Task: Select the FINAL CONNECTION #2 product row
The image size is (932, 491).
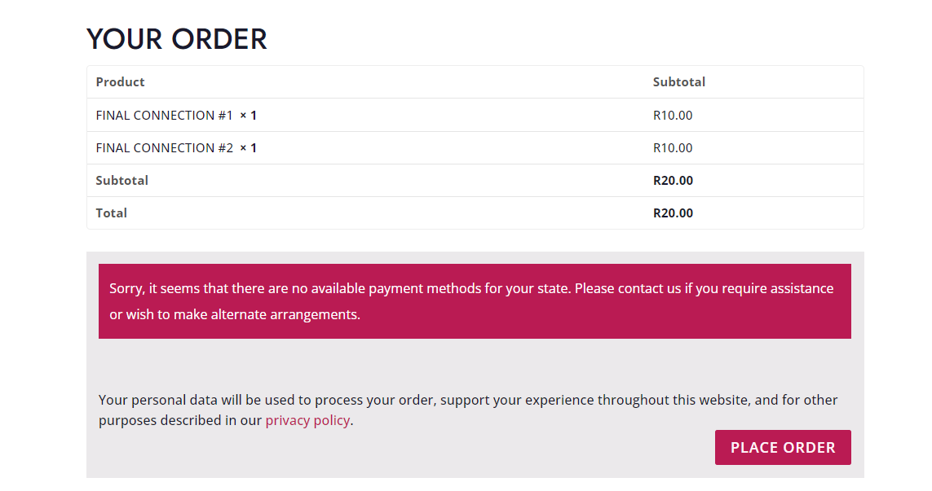Action: point(162,147)
